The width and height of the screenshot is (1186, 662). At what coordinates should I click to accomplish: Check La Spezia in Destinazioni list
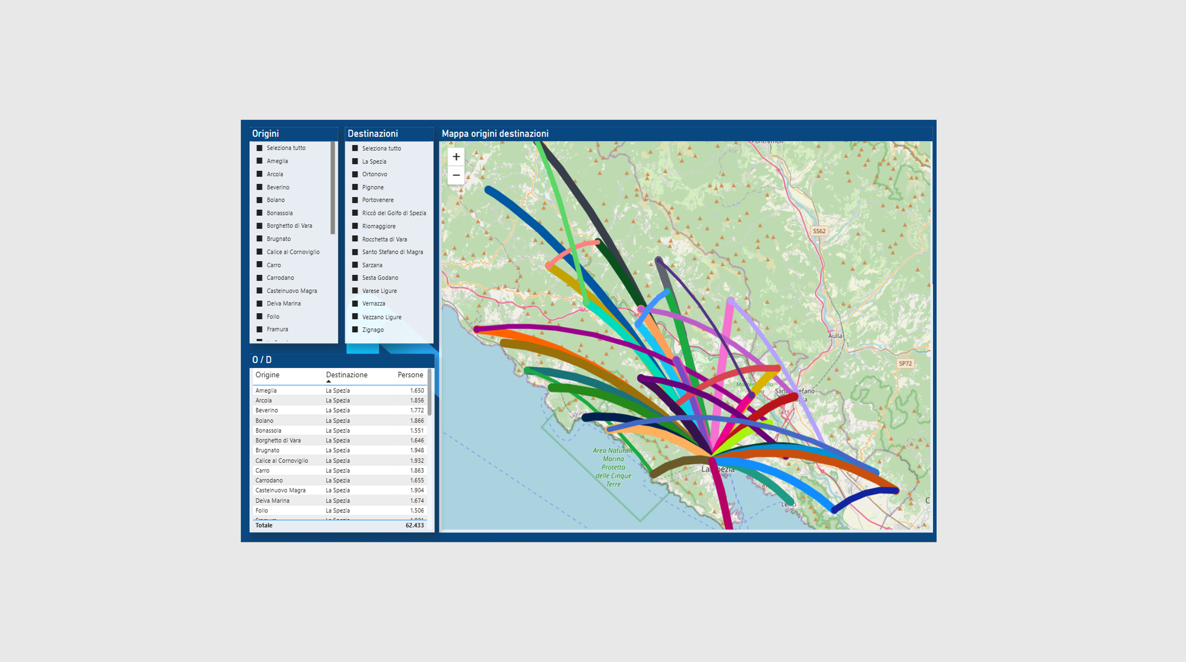click(x=355, y=162)
